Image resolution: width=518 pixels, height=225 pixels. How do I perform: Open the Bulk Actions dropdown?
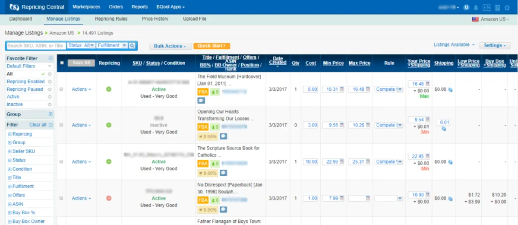170,46
